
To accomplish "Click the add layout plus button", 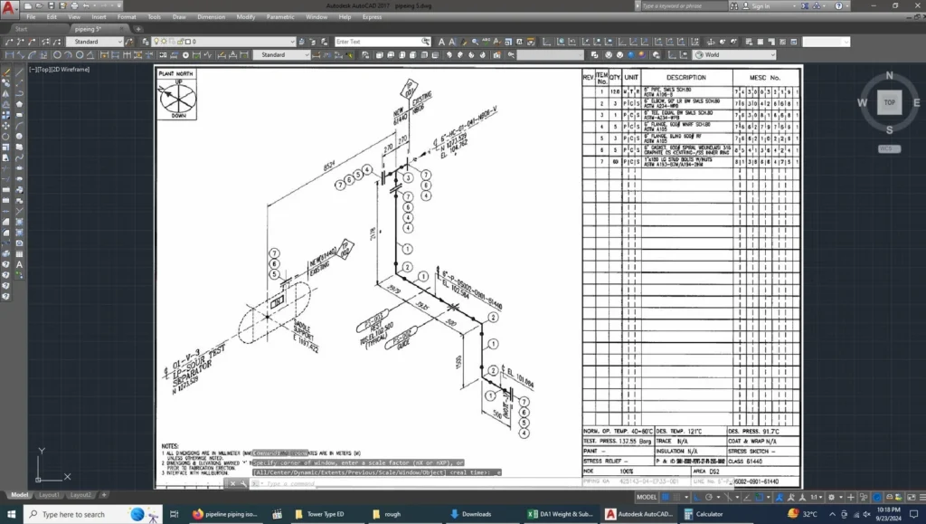I will [x=104, y=495].
